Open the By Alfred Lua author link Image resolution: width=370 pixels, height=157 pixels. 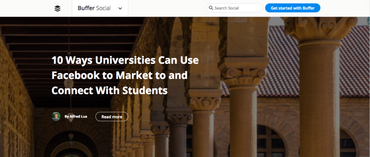(76, 116)
